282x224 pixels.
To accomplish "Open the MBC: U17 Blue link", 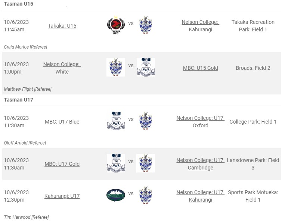I will tap(62, 122).
